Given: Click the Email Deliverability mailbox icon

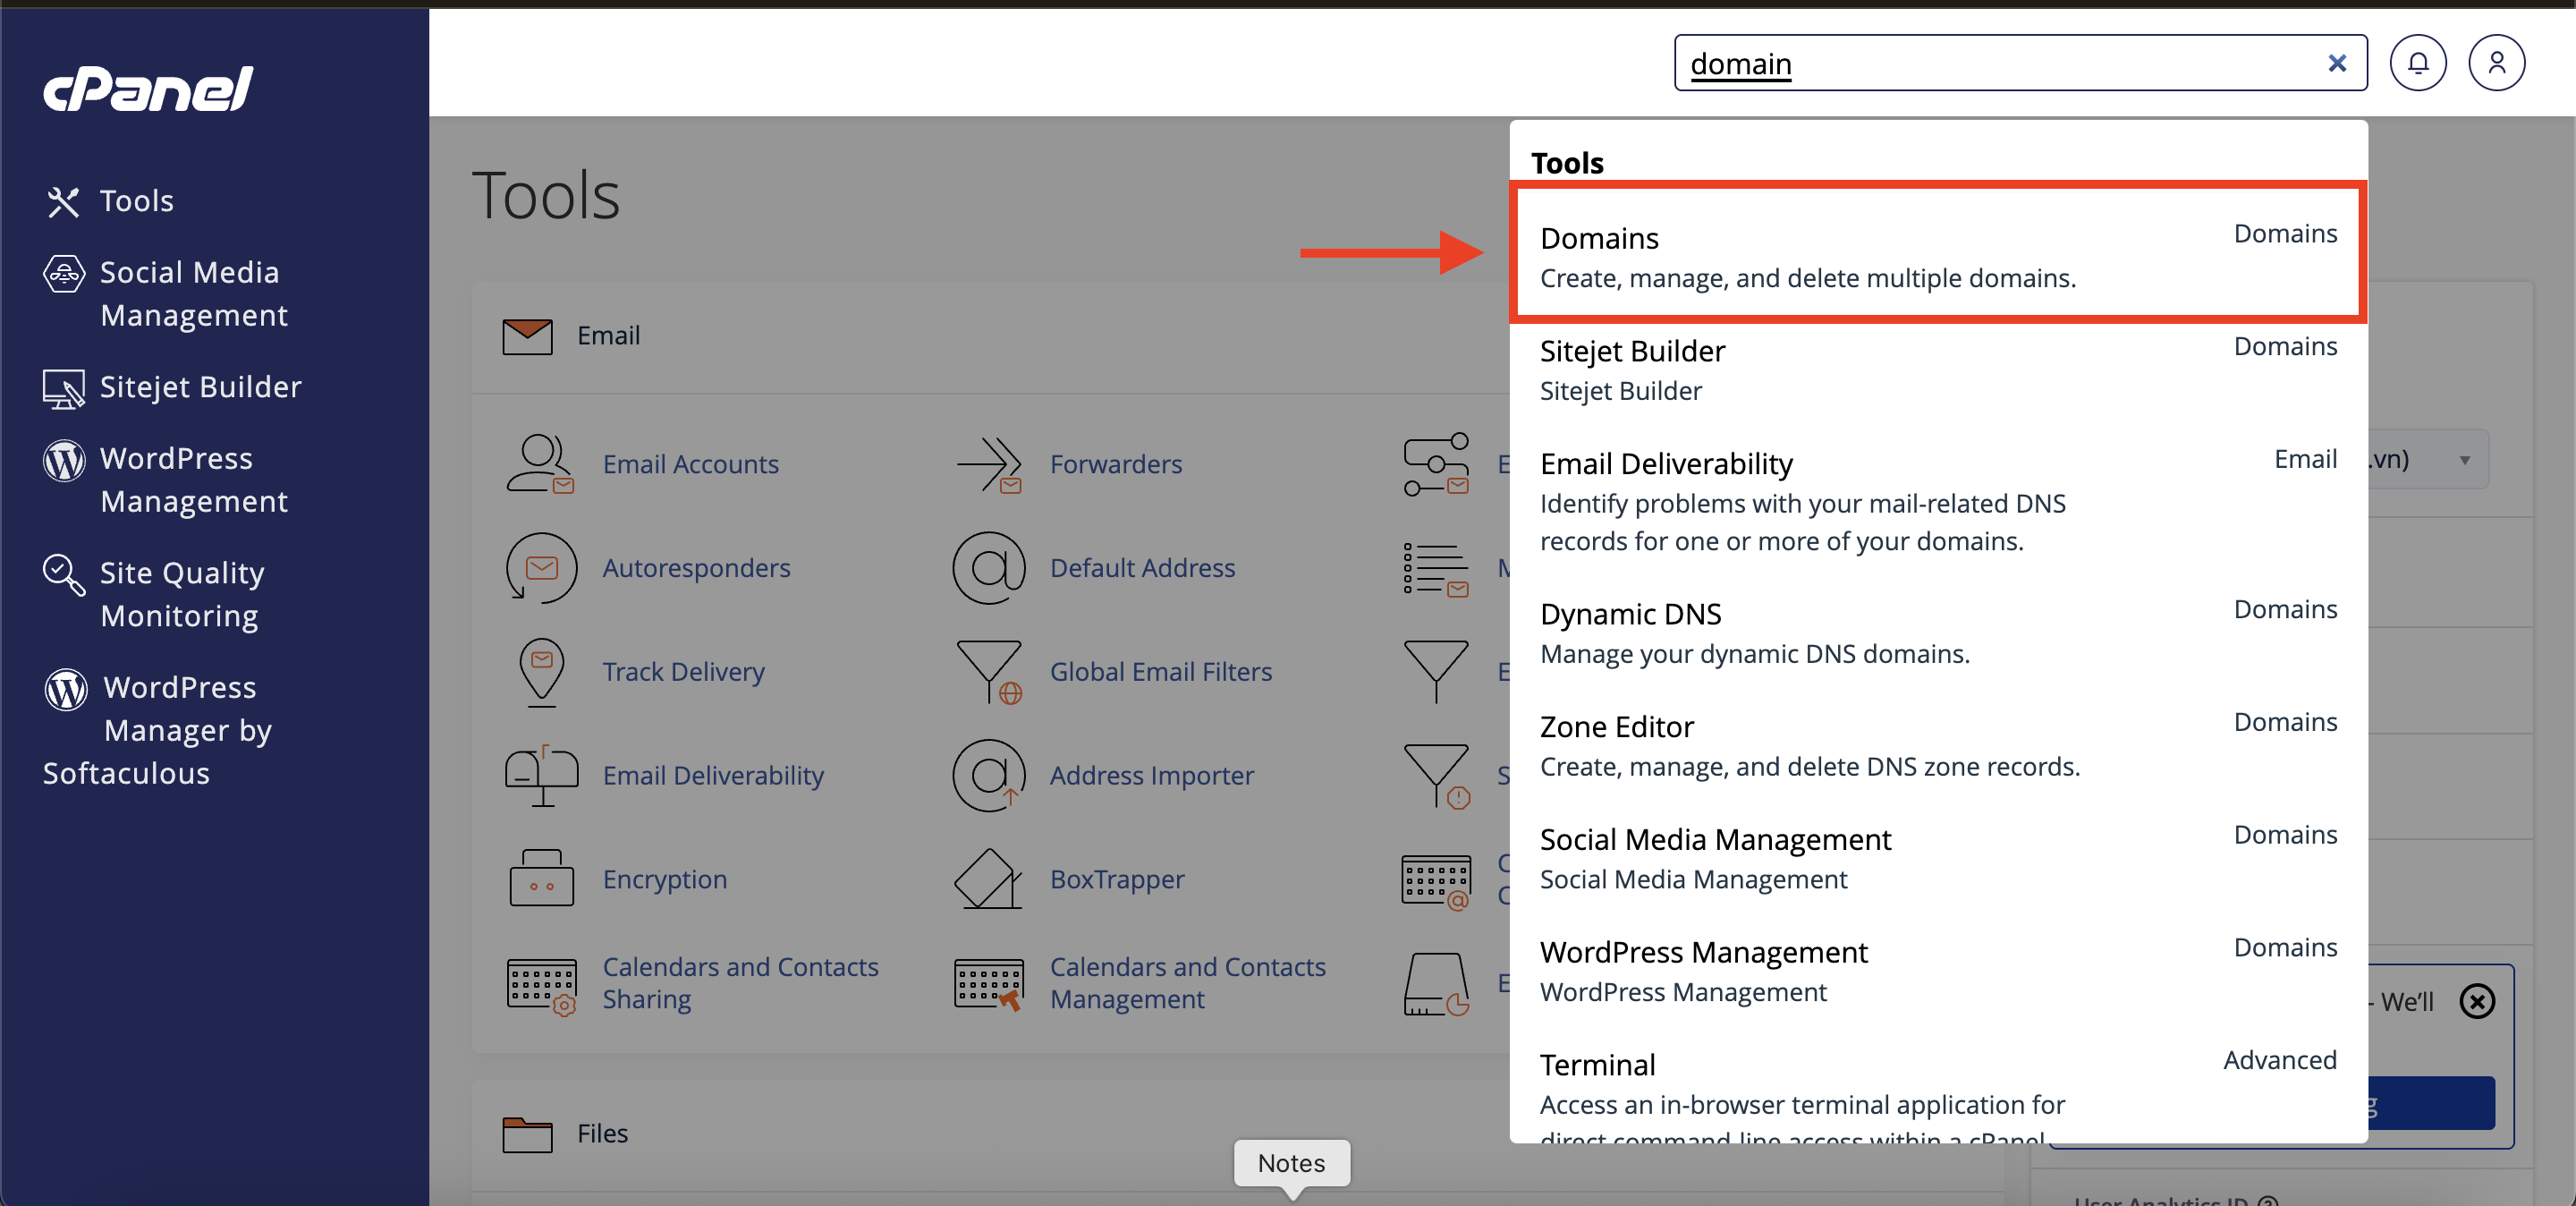Looking at the screenshot, I should pos(541,776).
